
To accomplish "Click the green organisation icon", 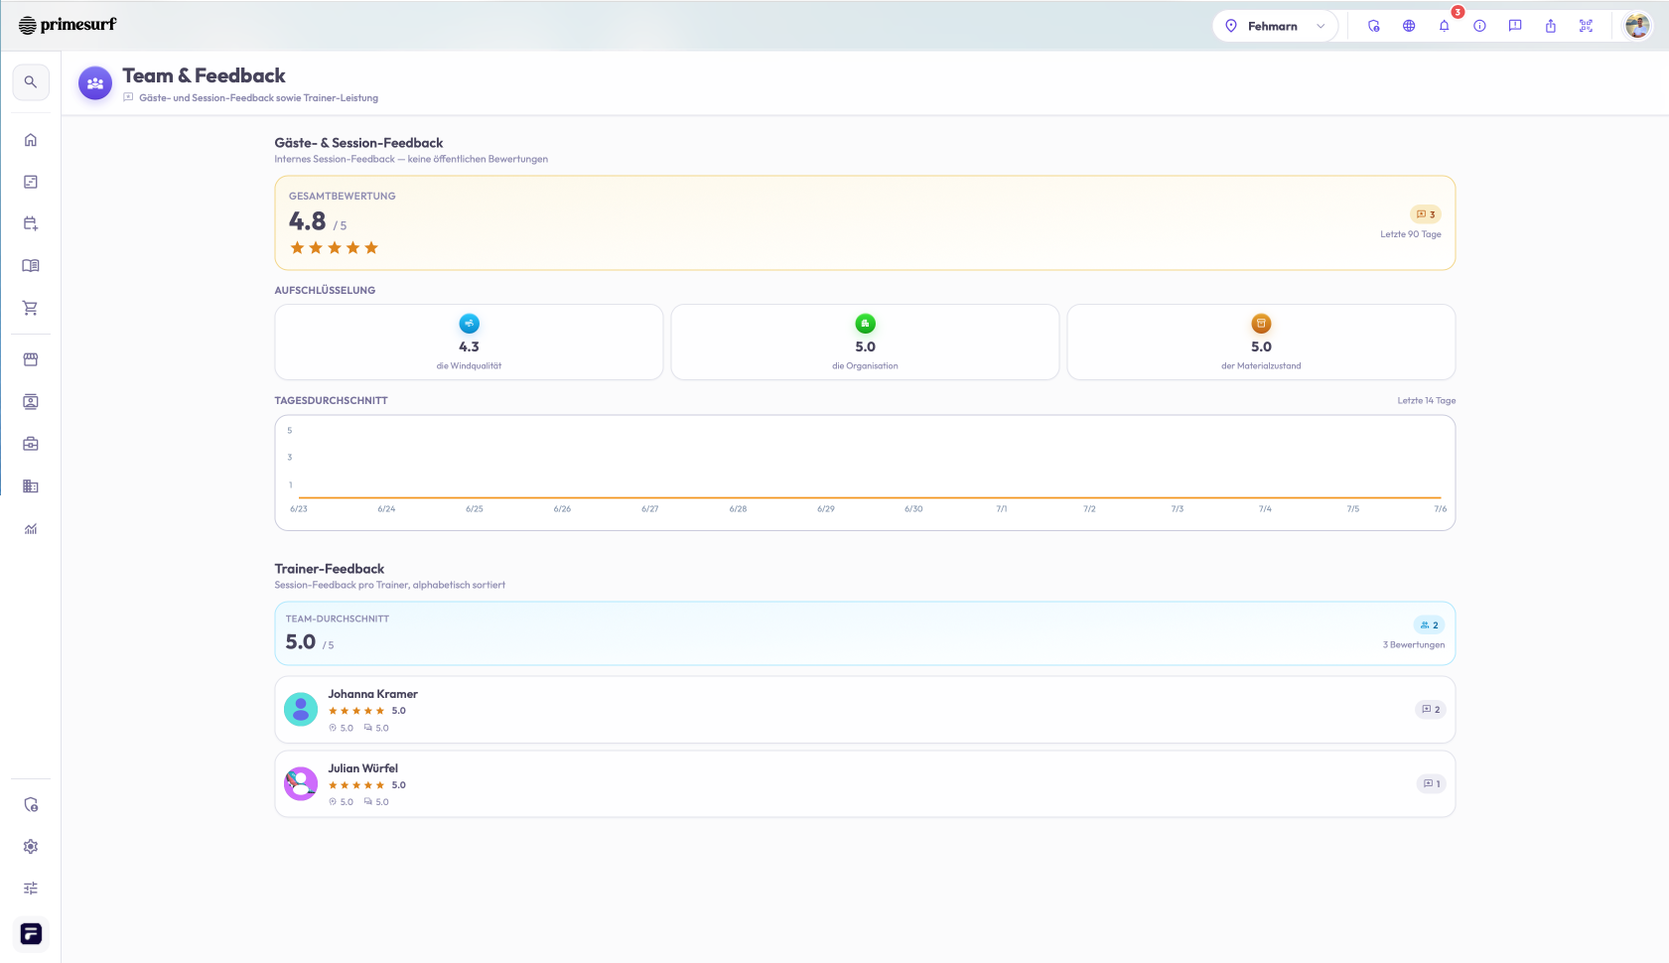I will pos(865,324).
